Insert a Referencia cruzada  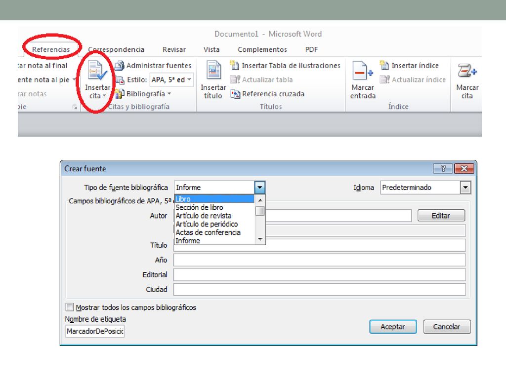pos(267,94)
